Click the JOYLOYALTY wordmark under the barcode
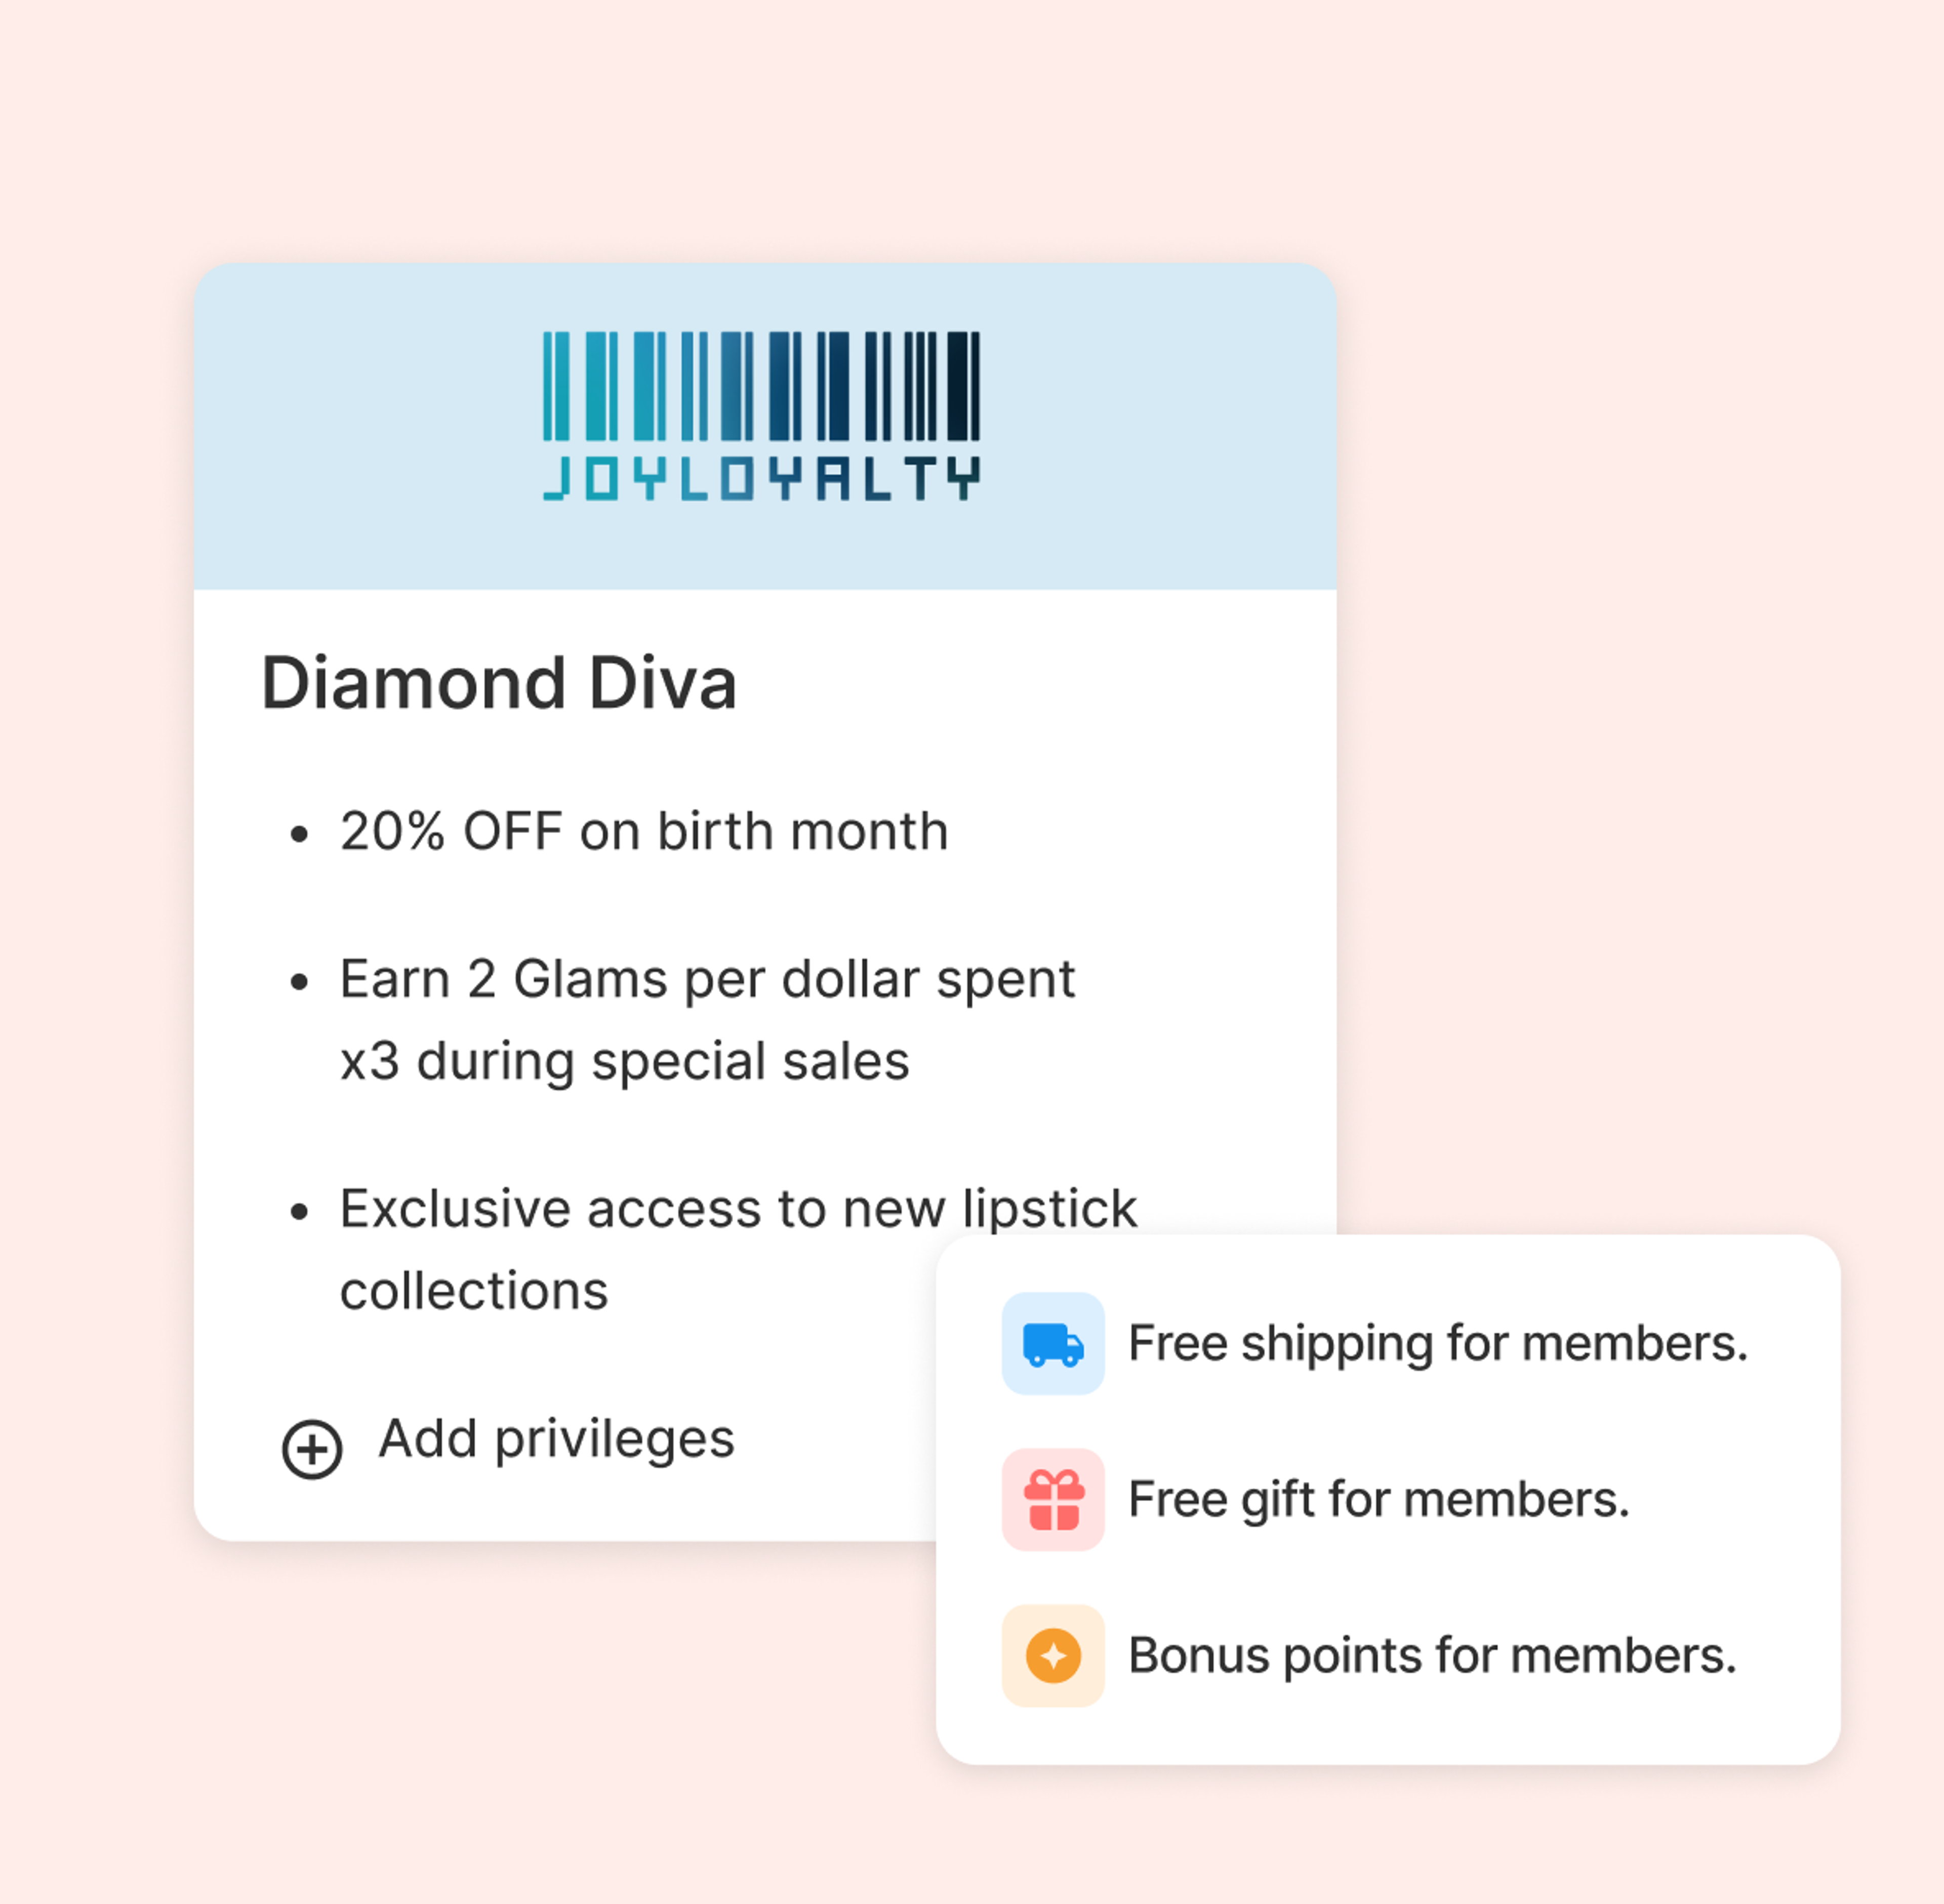This screenshot has height=1904, width=1944. 760,479
